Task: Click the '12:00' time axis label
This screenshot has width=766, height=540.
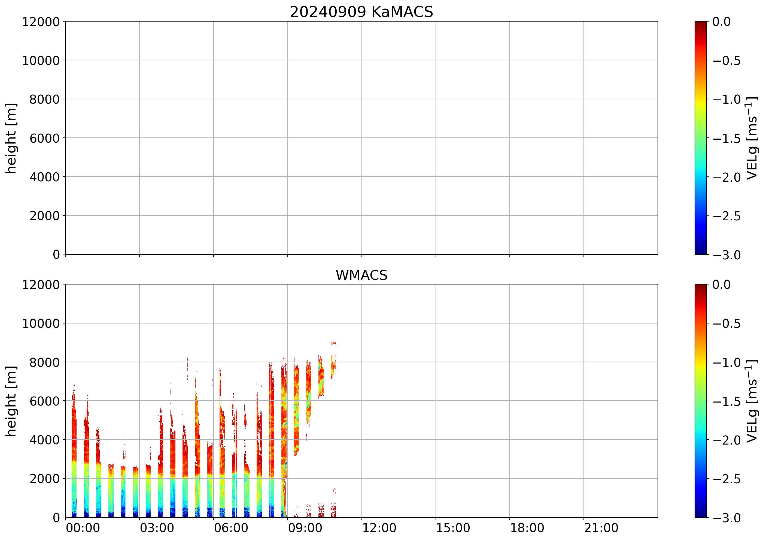Action: 379,528
